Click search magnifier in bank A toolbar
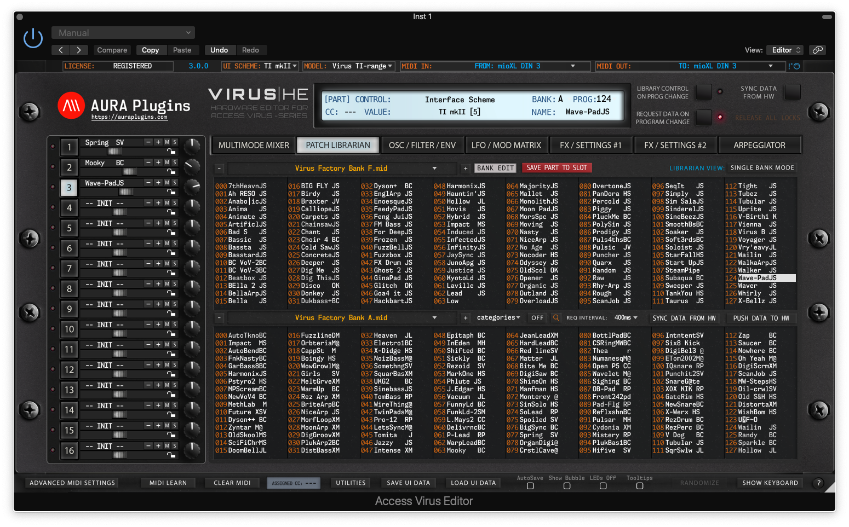This screenshot has height=527, width=849. (557, 318)
